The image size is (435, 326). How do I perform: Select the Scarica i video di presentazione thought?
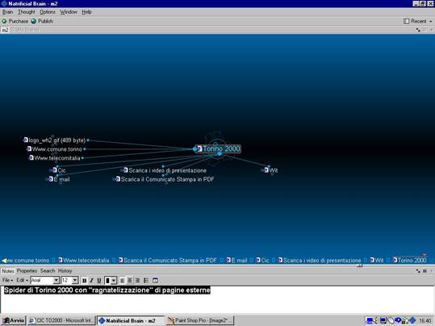point(165,170)
